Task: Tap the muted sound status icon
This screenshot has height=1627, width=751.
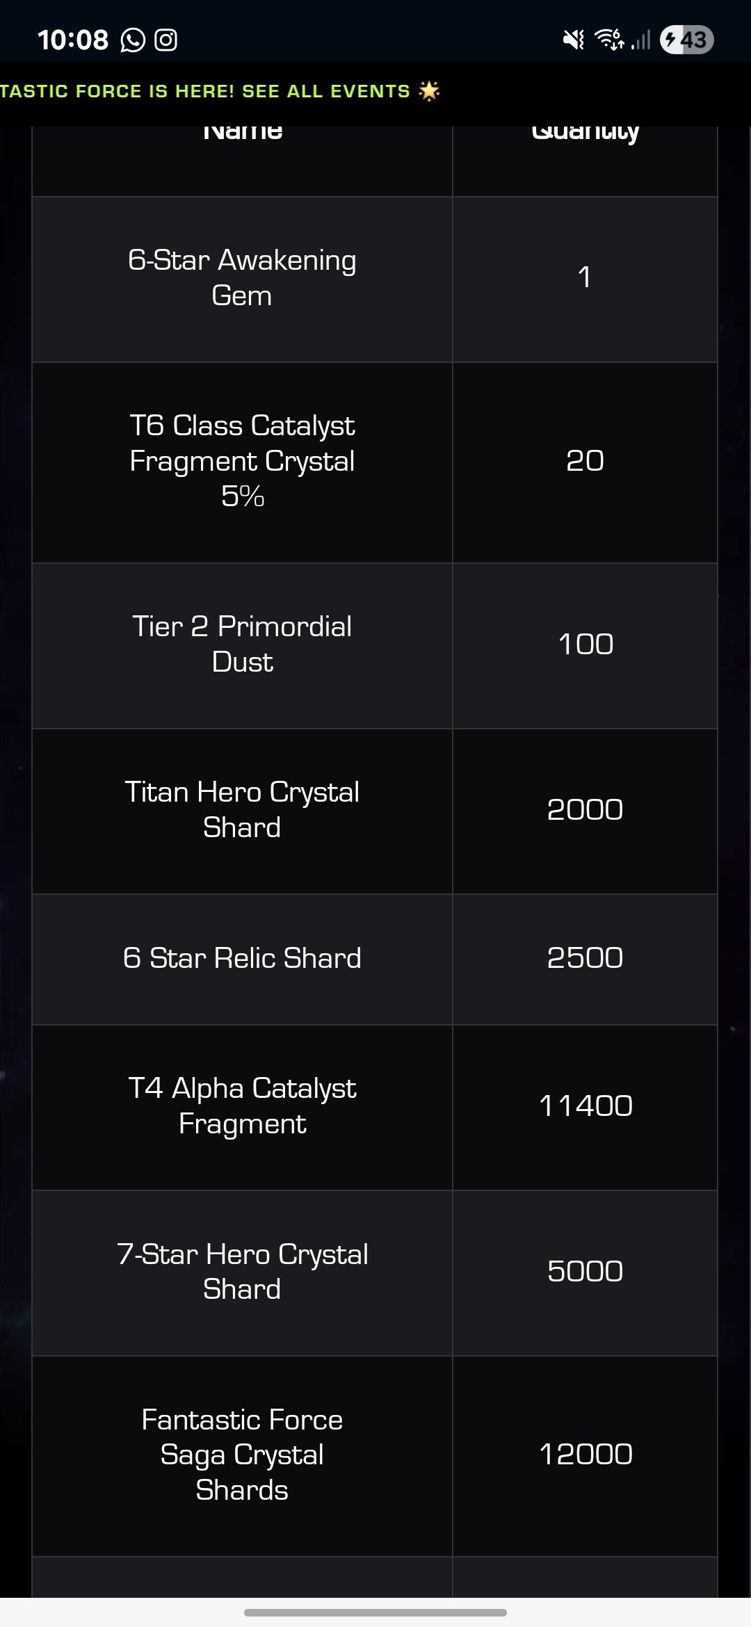Action: tap(574, 40)
